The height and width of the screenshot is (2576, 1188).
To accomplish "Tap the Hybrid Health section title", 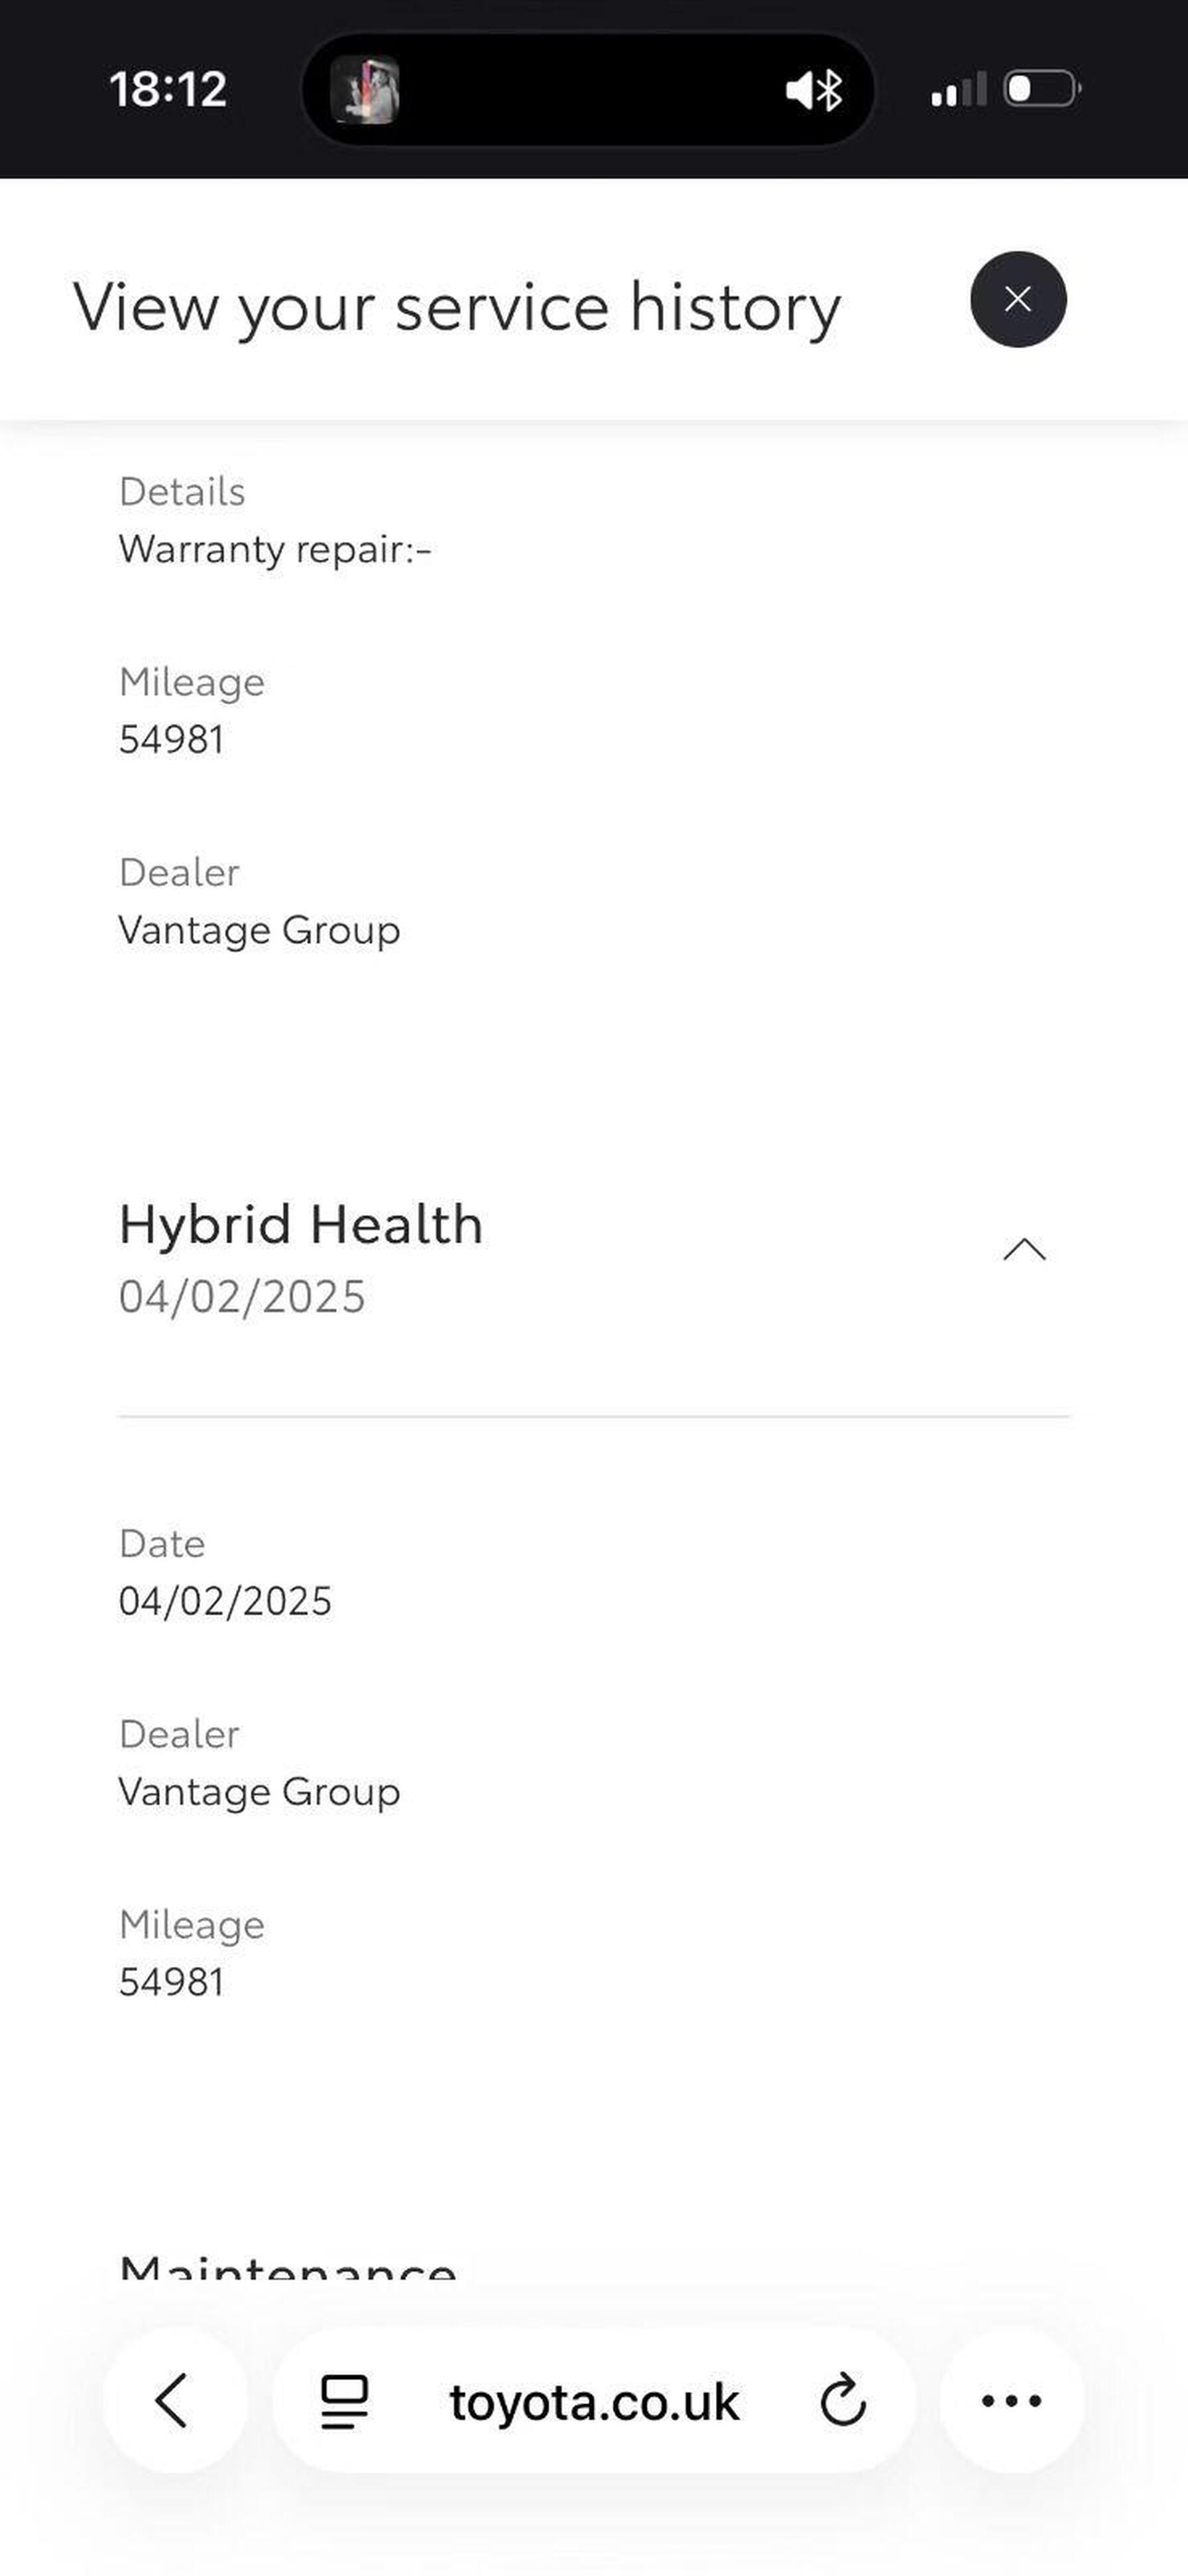I will coord(301,1224).
